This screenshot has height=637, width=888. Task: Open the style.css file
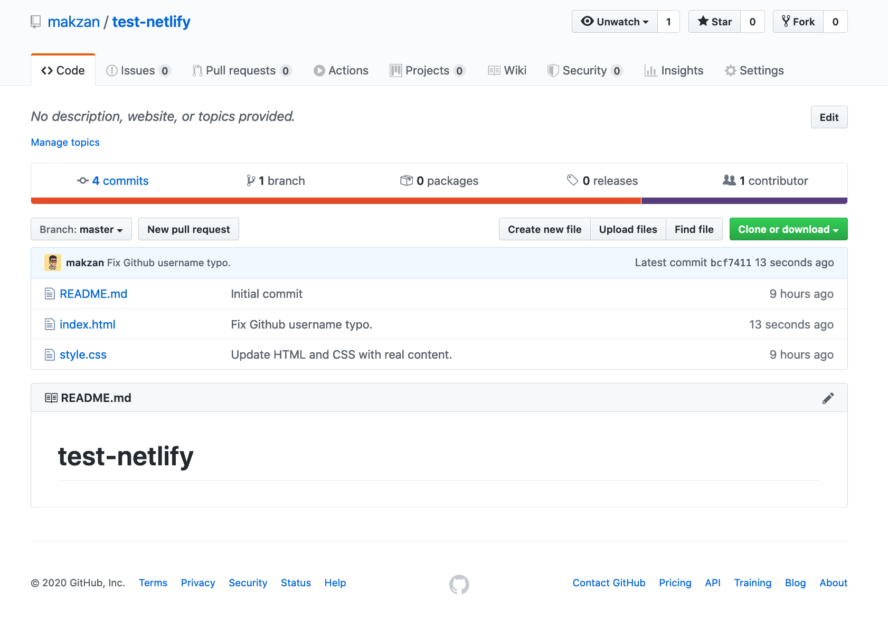(x=83, y=355)
